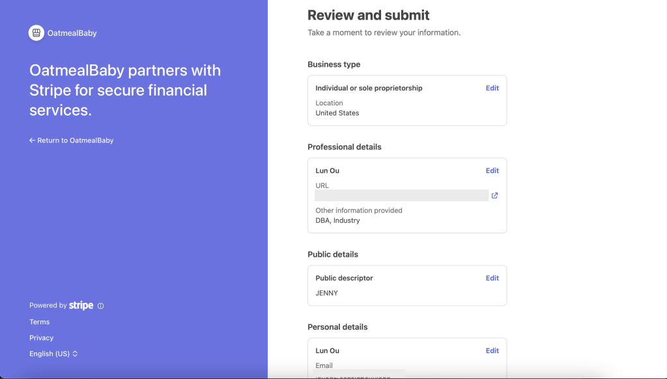Click the OatmealBaby brand name text
667x379 pixels.
point(72,33)
